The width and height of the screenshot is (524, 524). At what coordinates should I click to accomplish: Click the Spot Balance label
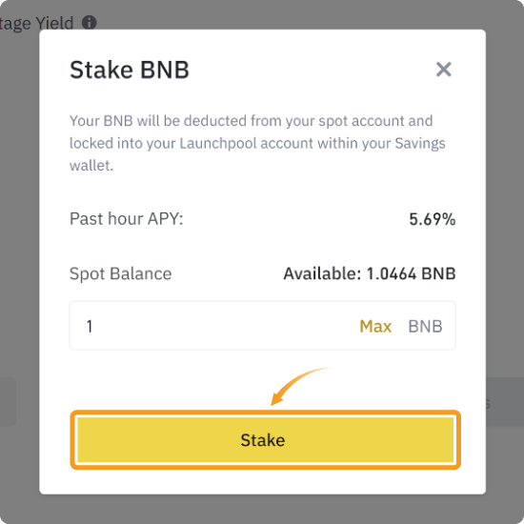click(121, 273)
